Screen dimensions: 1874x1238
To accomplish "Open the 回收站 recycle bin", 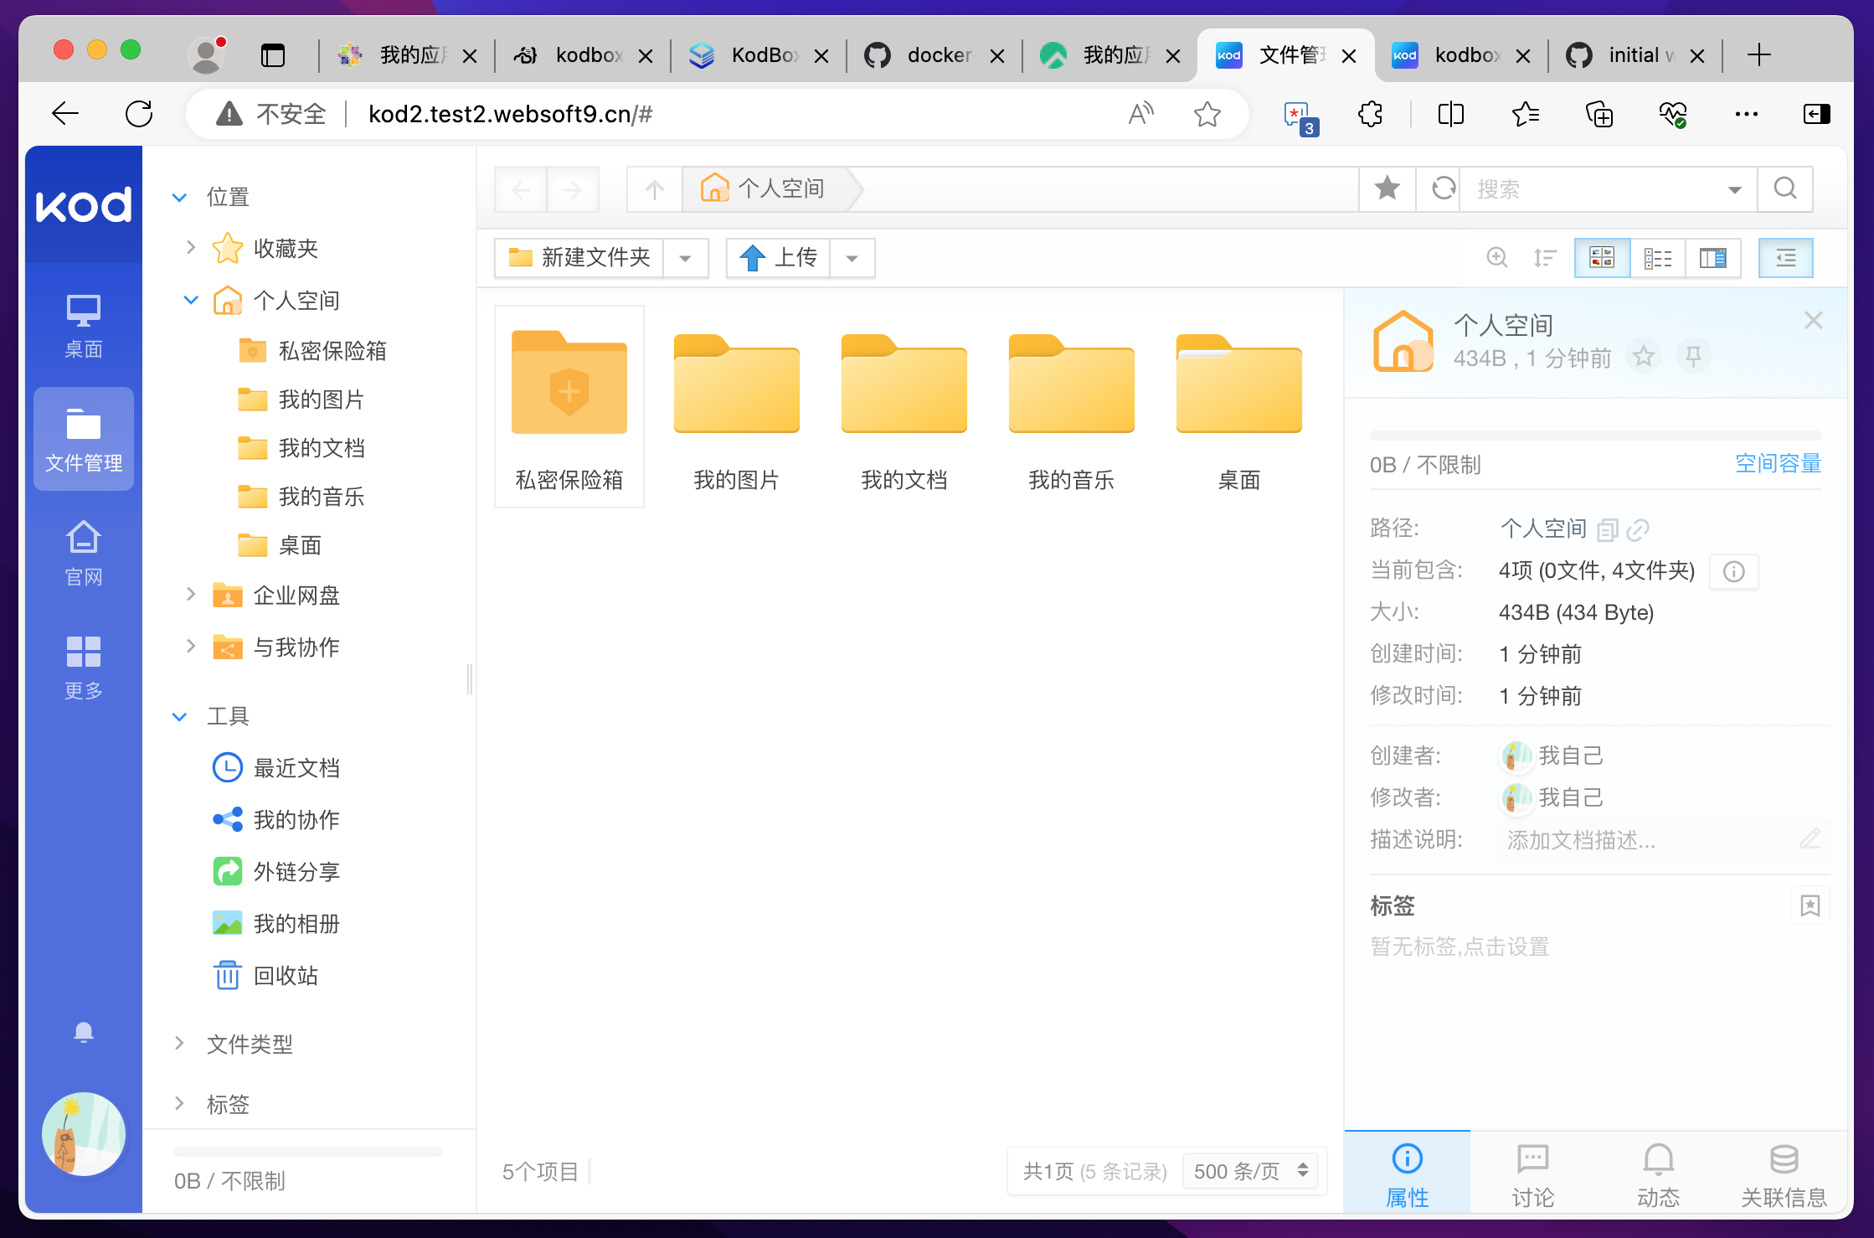I will coord(285,976).
